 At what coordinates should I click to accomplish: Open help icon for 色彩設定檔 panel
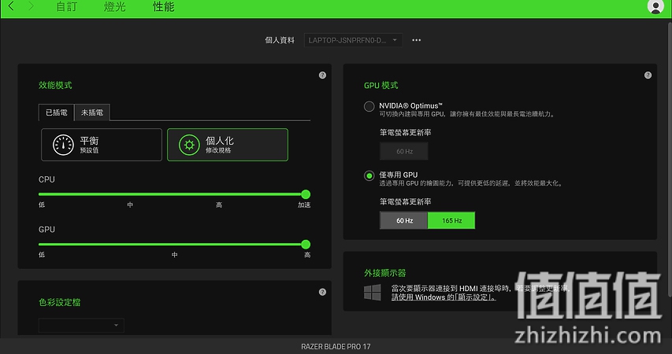coord(322,293)
